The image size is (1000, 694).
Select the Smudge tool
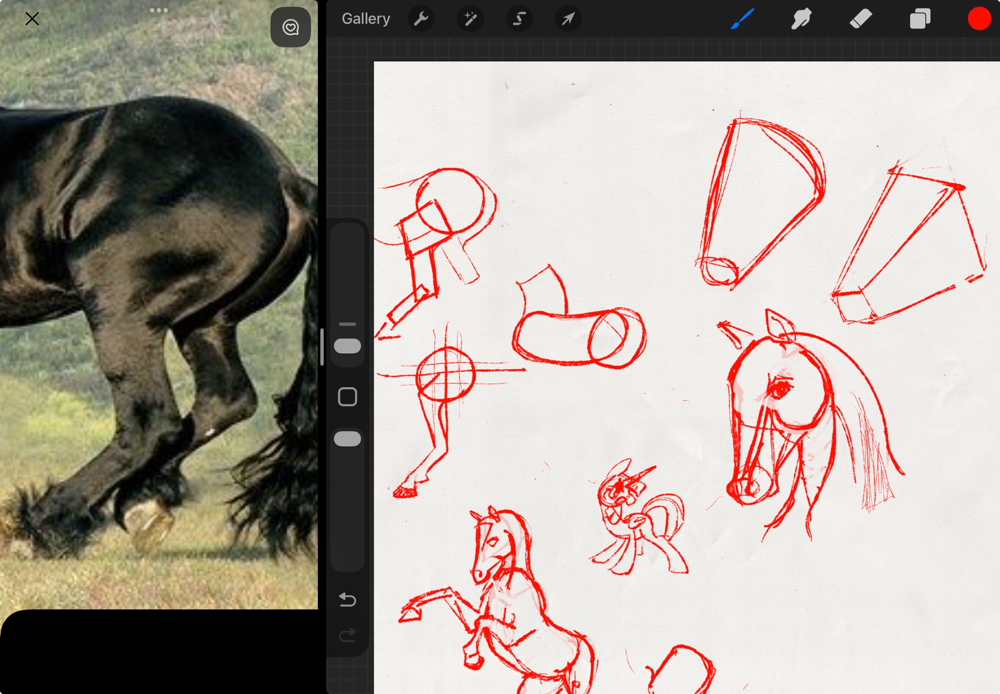coord(801,19)
